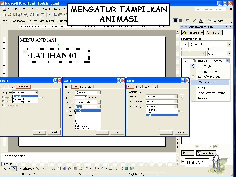Viewport: 236px width, 177px height.
Task: Select Until Next Click in the repeat list
Action: click(x=88, y=126)
